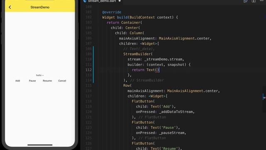Click 'onPressed: _addDataToStream,' line

(x=165, y=112)
